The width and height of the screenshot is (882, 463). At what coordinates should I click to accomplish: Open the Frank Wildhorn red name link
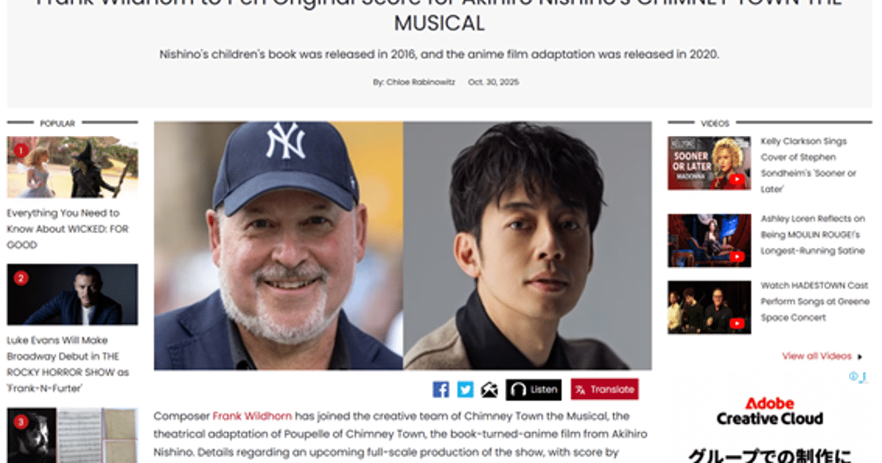pos(252,416)
